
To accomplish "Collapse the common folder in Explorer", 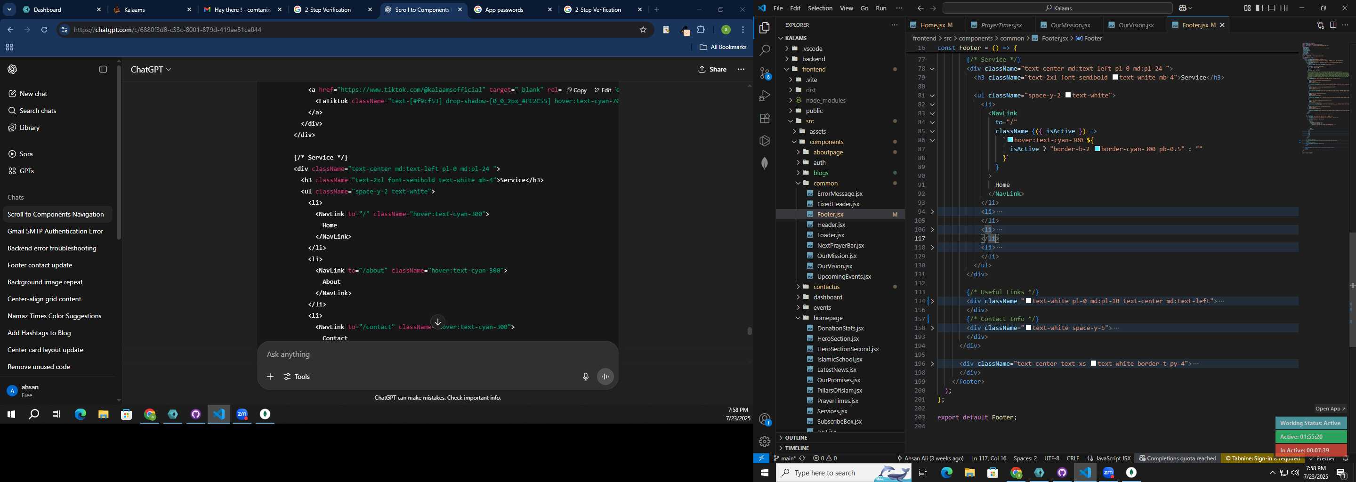I will tap(798, 183).
